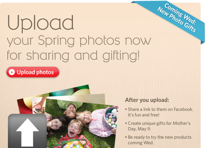Click the large white upload arrow icon
The height and width of the screenshot is (148, 205).
pos(27,132)
